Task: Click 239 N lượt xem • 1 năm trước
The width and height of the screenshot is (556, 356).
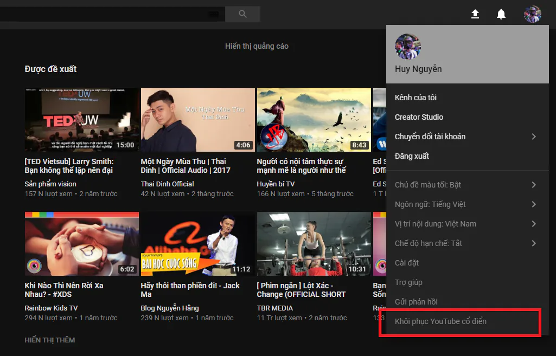Action: pyautogui.click(x=187, y=318)
